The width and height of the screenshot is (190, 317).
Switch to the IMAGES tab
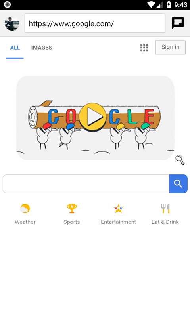click(x=42, y=48)
